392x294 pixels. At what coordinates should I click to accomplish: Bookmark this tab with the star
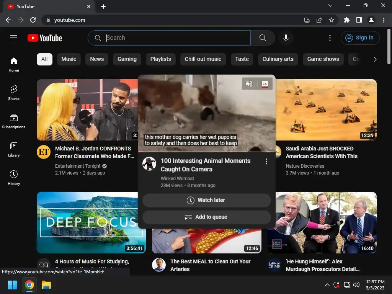click(332, 20)
